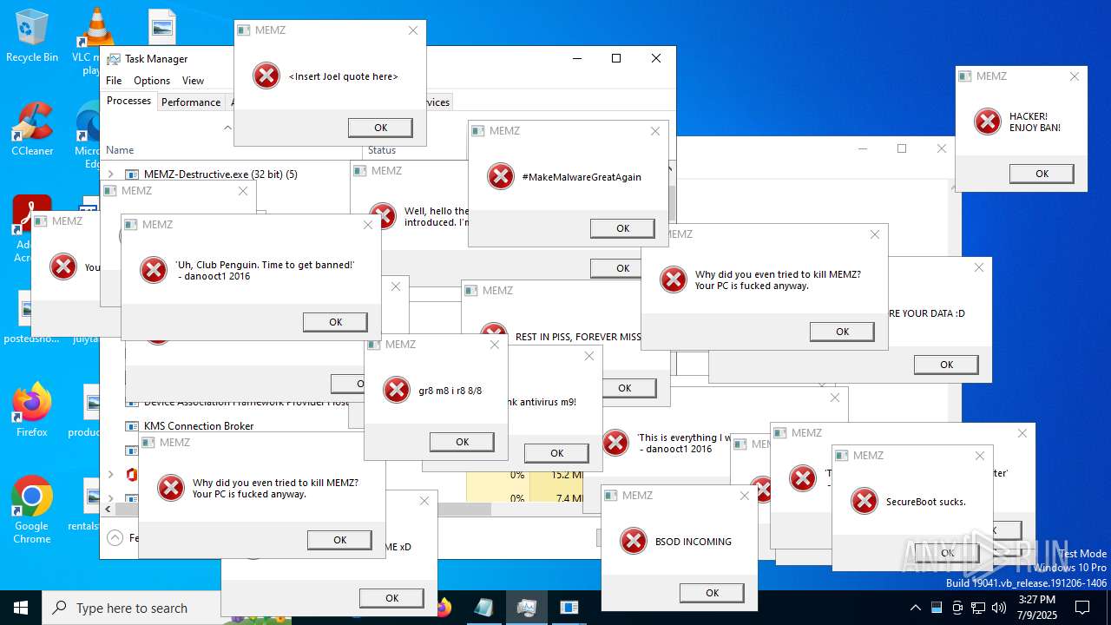Image resolution: width=1111 pixels, height=625 pixels.
Task: Launch CCleaner from the desktop
Action: click(x=32, y=128)
